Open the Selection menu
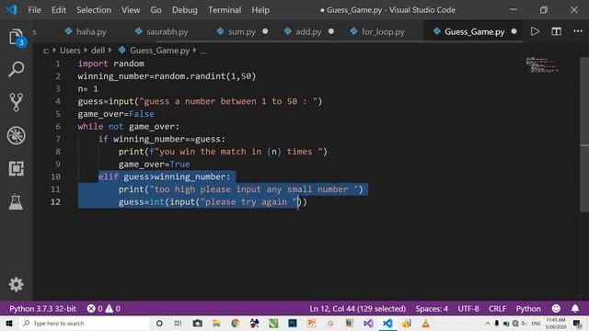589x331 pixels. [94, 10]
